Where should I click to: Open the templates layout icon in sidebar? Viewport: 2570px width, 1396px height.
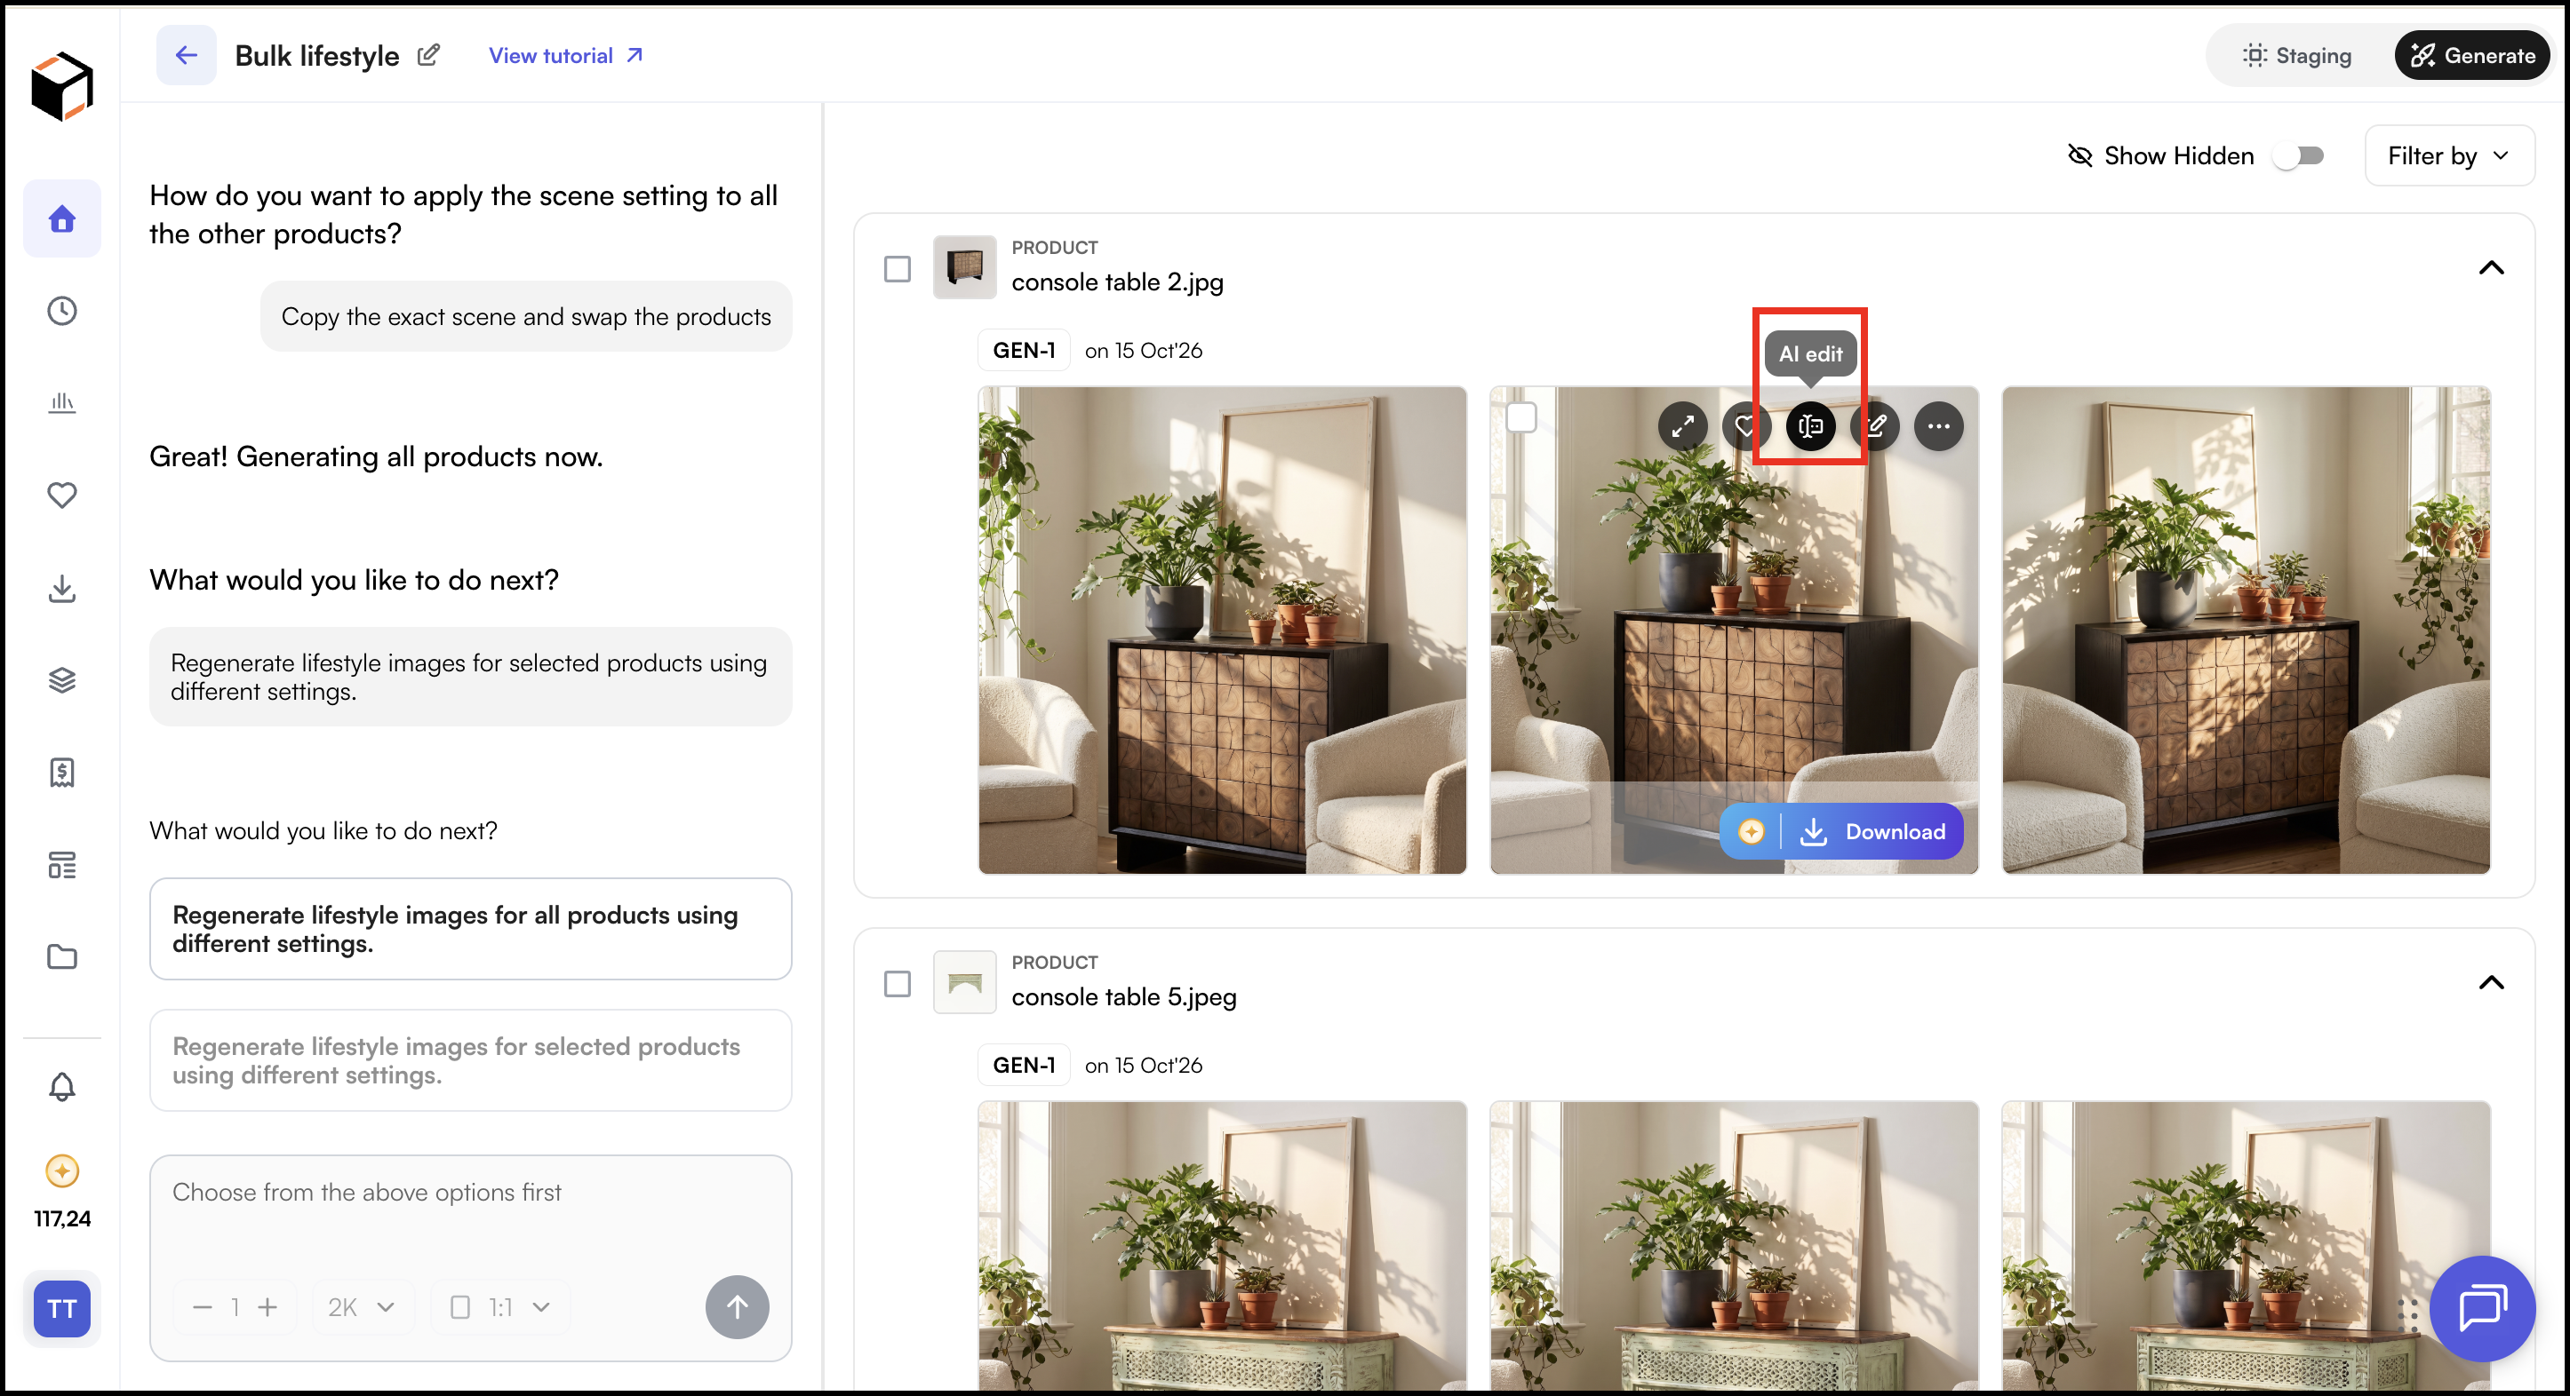point(62,865)
